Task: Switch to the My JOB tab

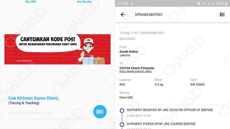Action: (x=31, y=1)
